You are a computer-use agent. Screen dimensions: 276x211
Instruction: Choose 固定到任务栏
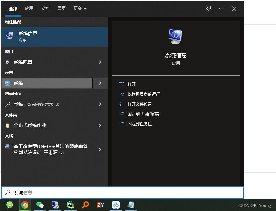[x=140, y=124]
